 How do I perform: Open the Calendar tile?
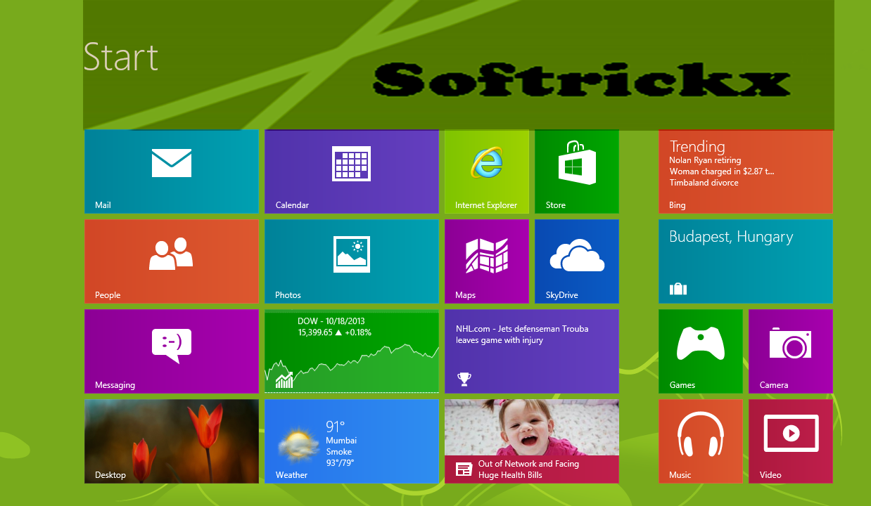pyautogui.click(x=352, y=171)
